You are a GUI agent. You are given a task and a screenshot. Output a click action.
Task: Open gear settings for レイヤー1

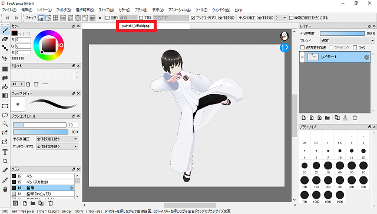pos(366,57)
